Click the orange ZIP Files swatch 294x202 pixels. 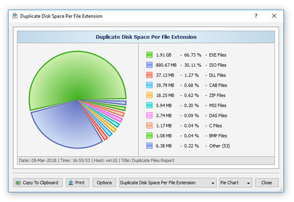pos(150,95)
